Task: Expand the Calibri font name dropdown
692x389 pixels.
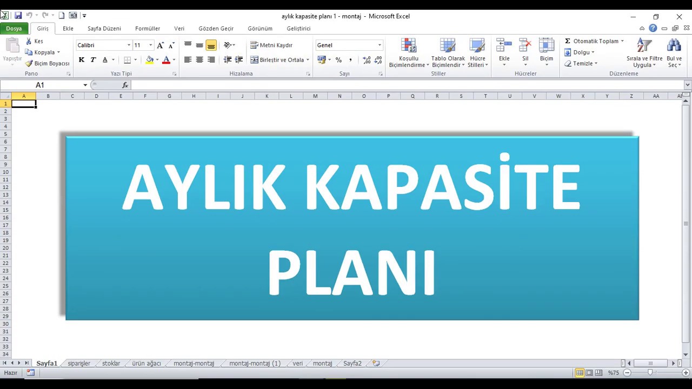Action: (x=129, y=45)
